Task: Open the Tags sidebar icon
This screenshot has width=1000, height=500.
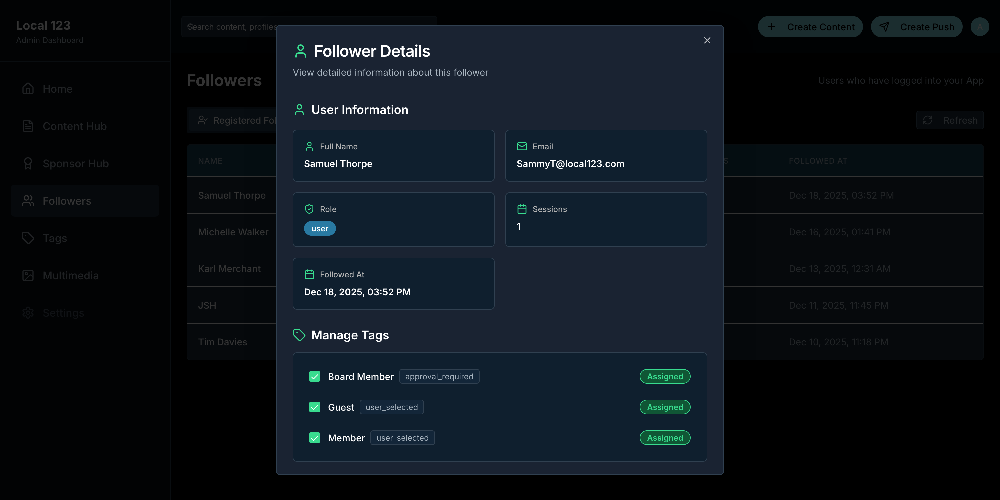Action: (x=28, y=238)
